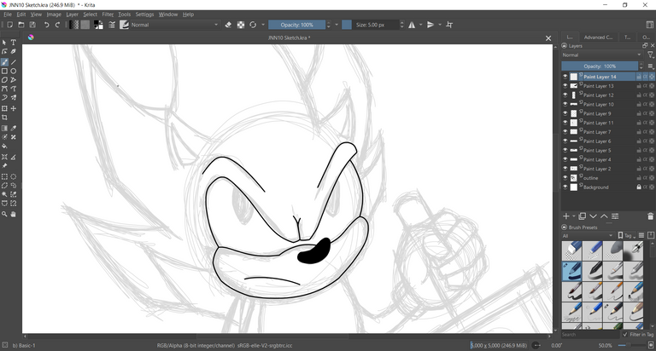Duplicate layer icon in Layers panel
Screen dimensions: 656x351
(583, 216)
